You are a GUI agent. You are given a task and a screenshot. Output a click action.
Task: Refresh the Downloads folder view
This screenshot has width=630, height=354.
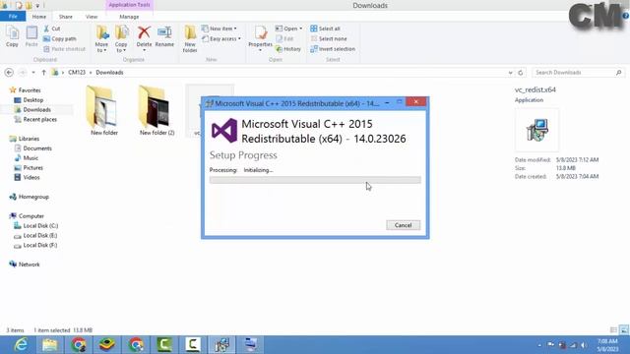[x=521, y=73]
